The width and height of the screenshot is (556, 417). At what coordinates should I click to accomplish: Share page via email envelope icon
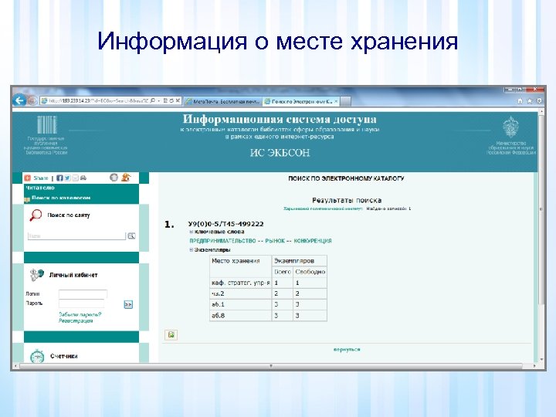[75, 178]
